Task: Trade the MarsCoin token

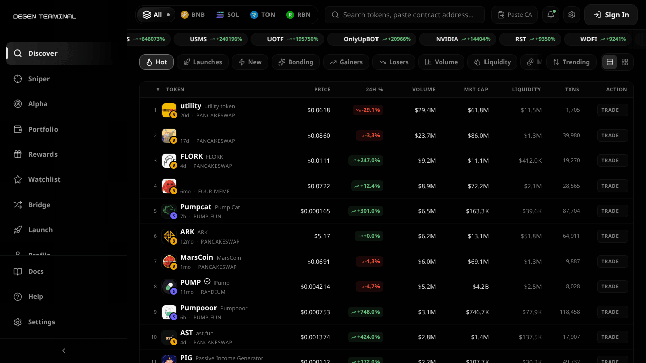Action: pos(612,261)
